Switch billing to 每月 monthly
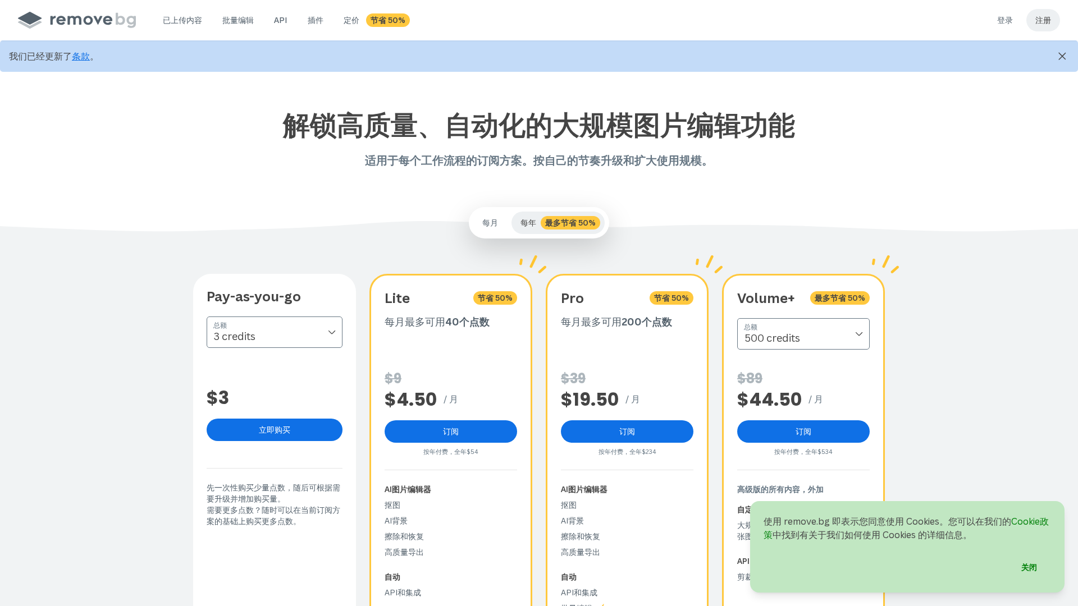This screenshot has height=606, width=1078. [490, 223]
